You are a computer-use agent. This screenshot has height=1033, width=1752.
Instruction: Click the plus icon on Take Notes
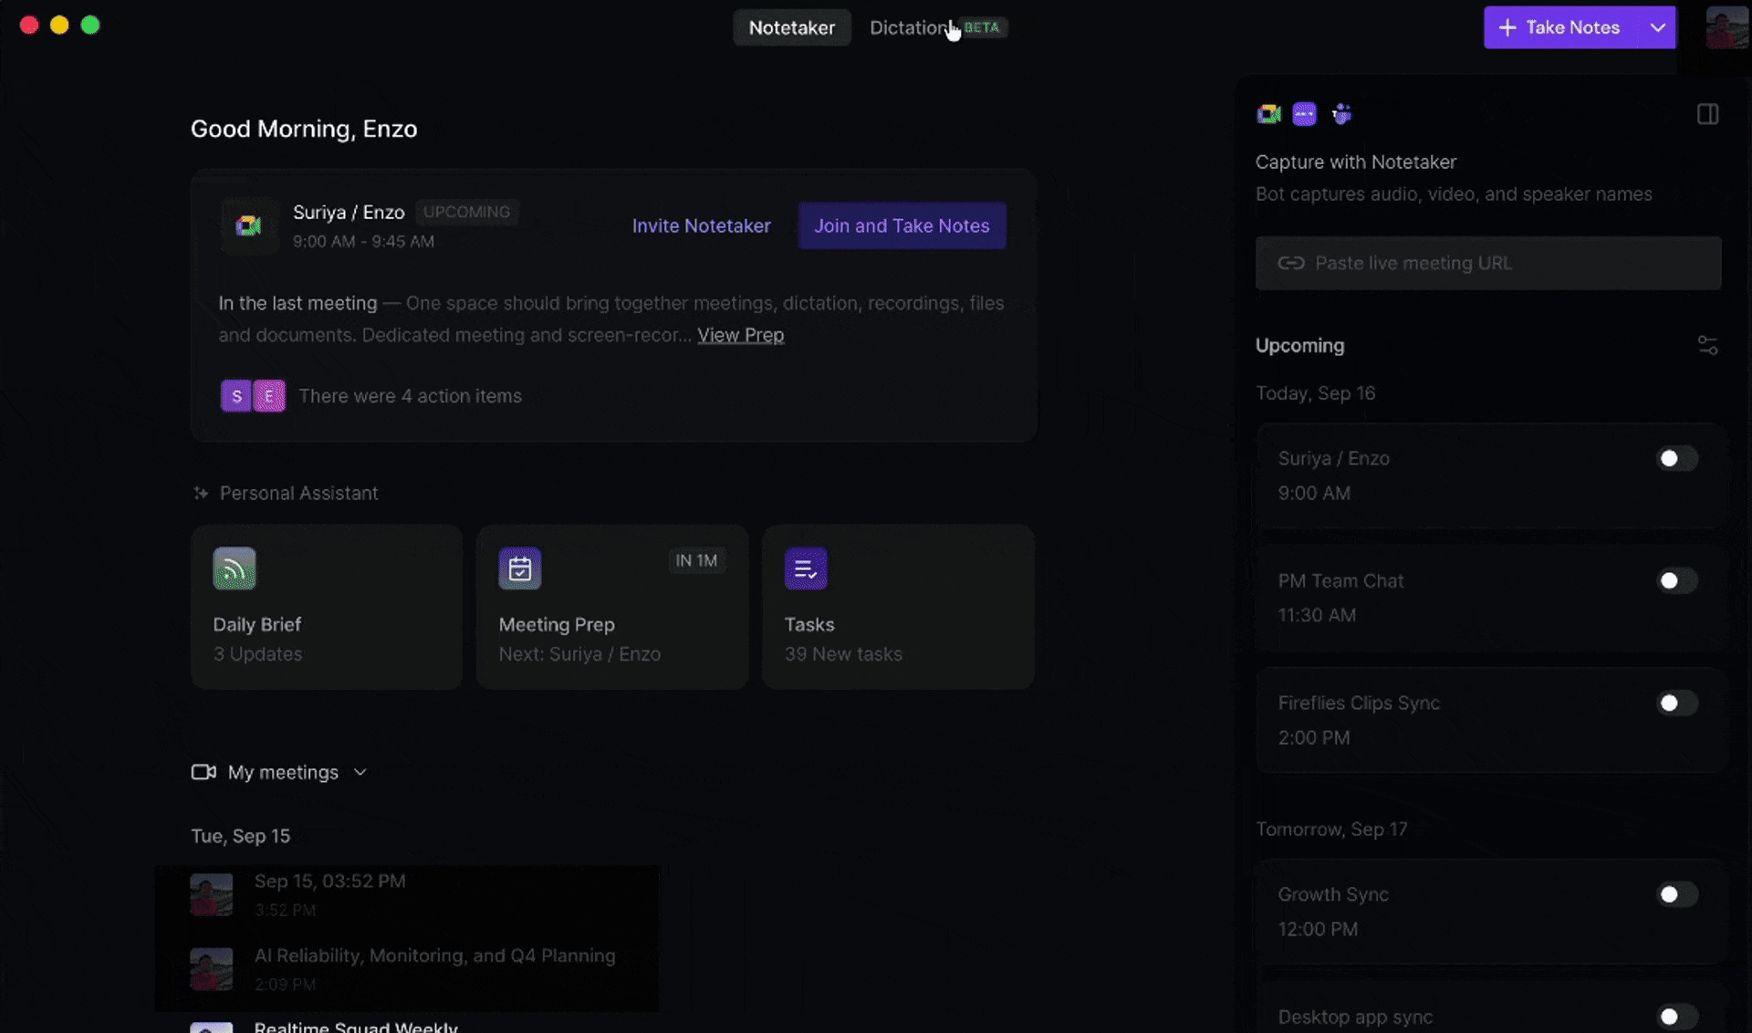[x=1507, y=27]
